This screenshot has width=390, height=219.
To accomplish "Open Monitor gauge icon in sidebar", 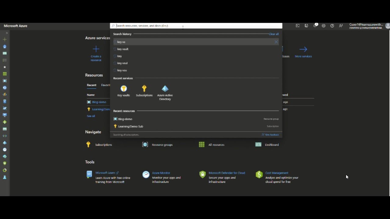I will pos(5,150).
